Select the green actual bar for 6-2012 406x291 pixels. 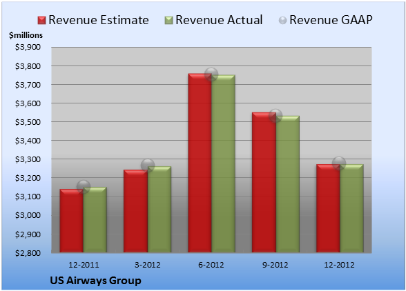click(223, 163)
